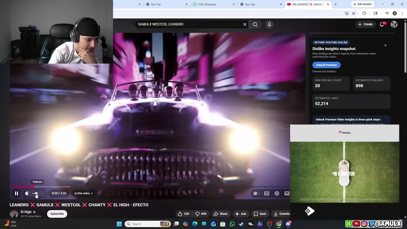Select the Estimated Likes value 52,214

click(x=321, y=103)
